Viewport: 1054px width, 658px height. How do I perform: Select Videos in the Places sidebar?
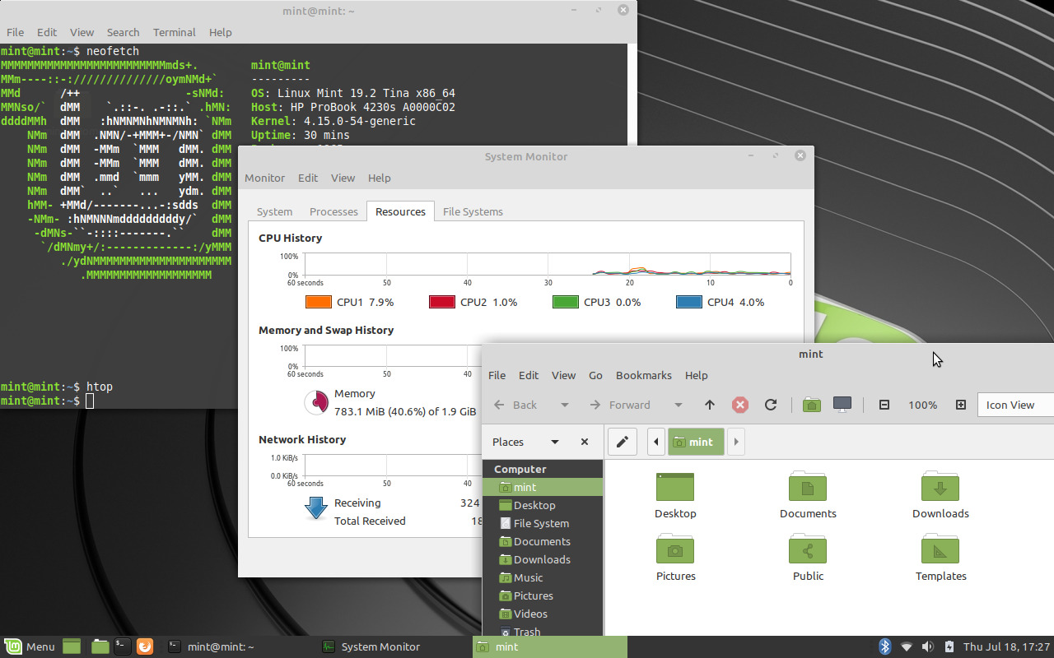coord(543,614)
